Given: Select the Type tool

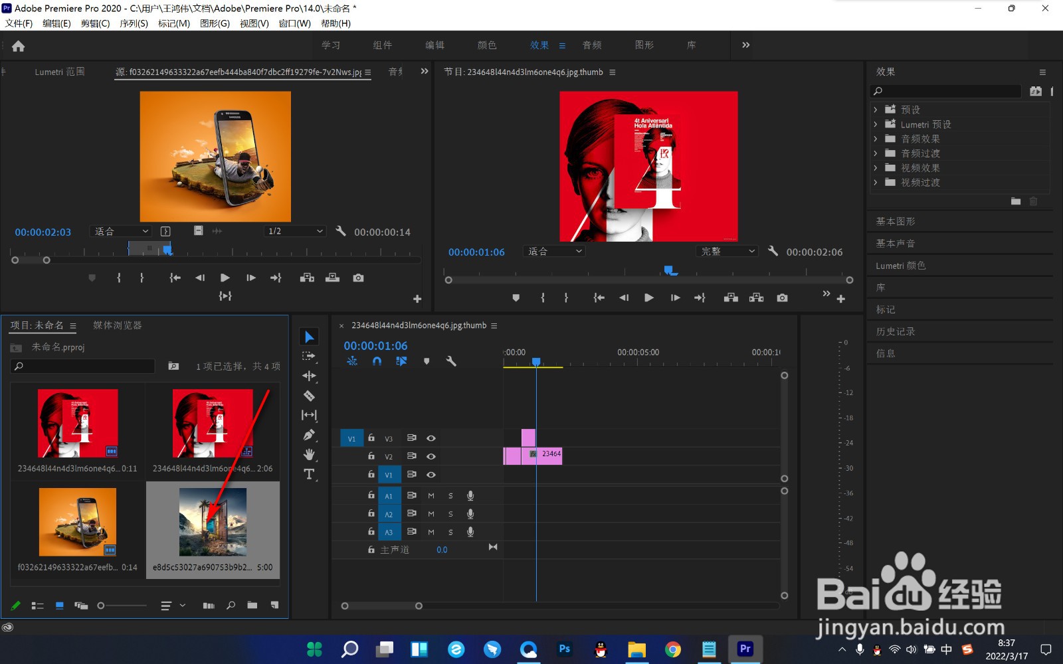Looking at the screenshot, I should click(x=309, y=474).
